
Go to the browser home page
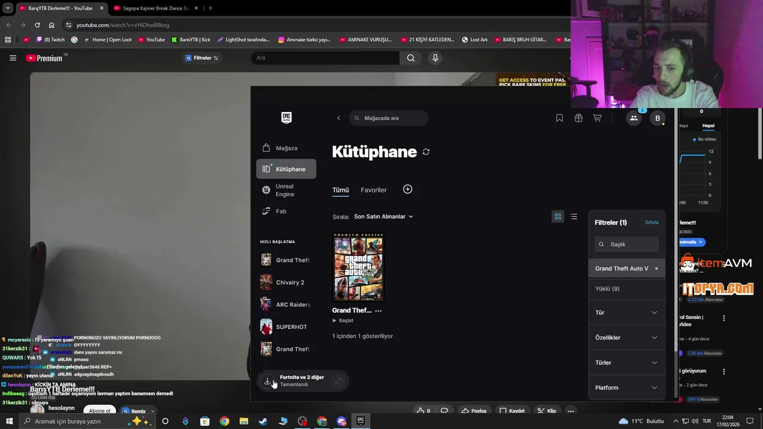(x=51, y=25)
